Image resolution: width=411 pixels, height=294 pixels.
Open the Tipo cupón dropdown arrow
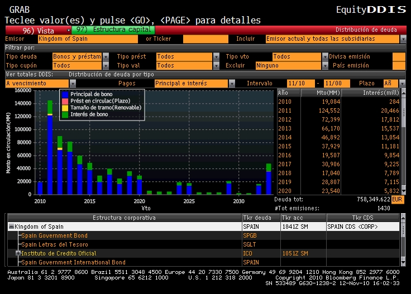[106, 66]
